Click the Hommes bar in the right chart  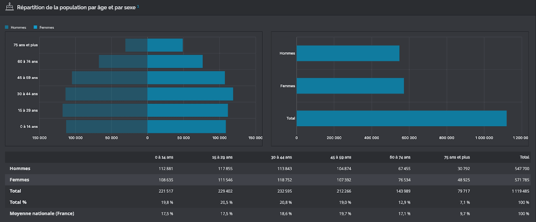pos(348,53)
